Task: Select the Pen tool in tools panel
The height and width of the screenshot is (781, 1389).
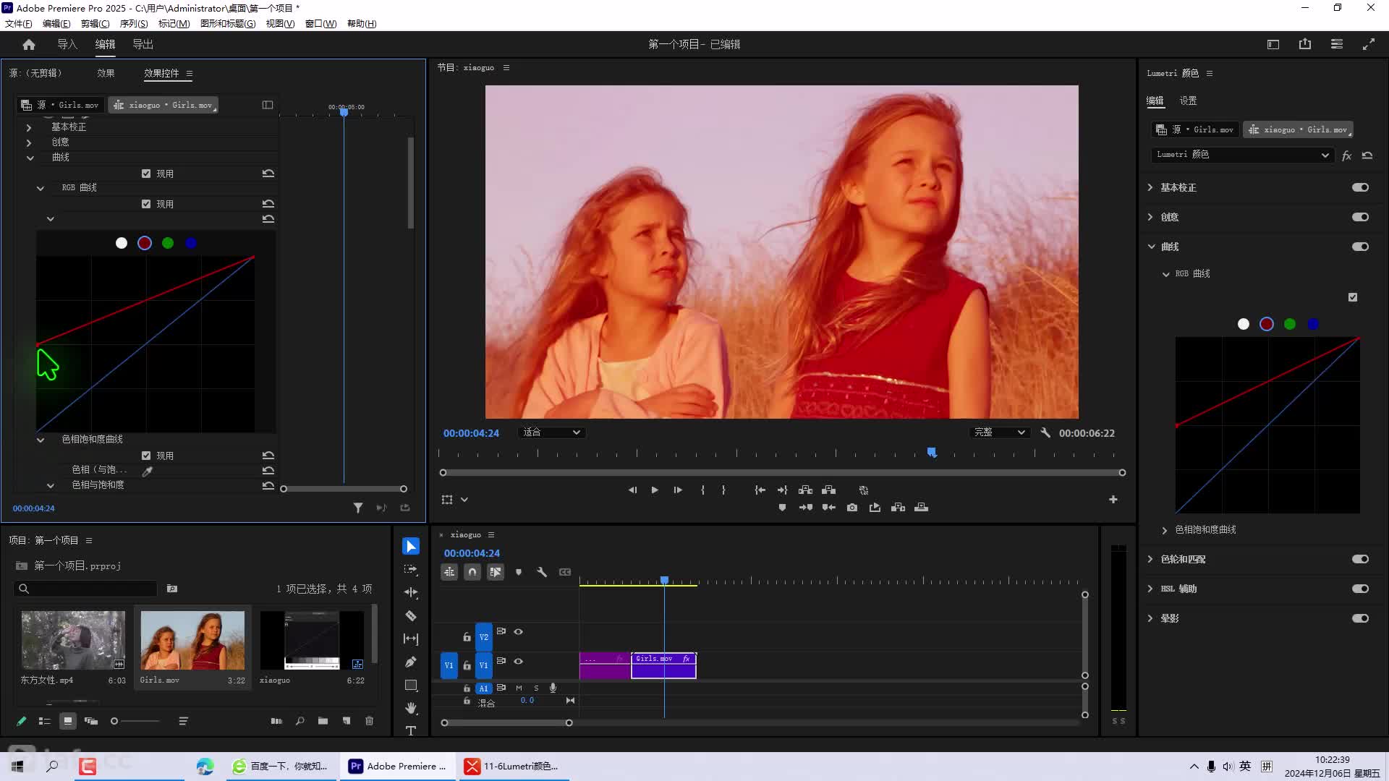Action: click(411, 662)
